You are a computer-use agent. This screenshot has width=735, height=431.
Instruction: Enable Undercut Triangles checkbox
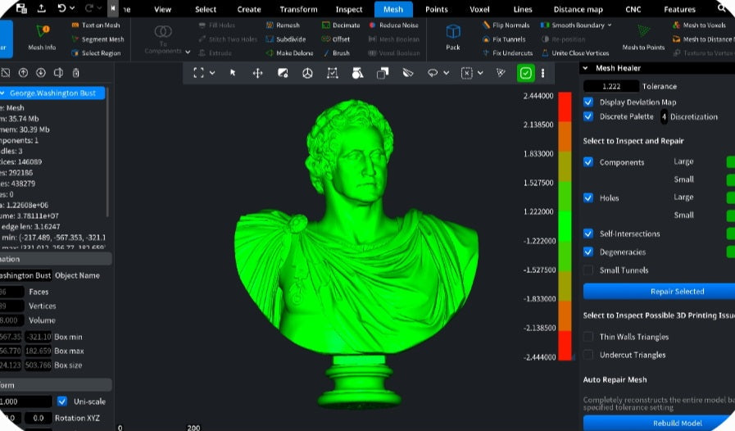[588, 355]
